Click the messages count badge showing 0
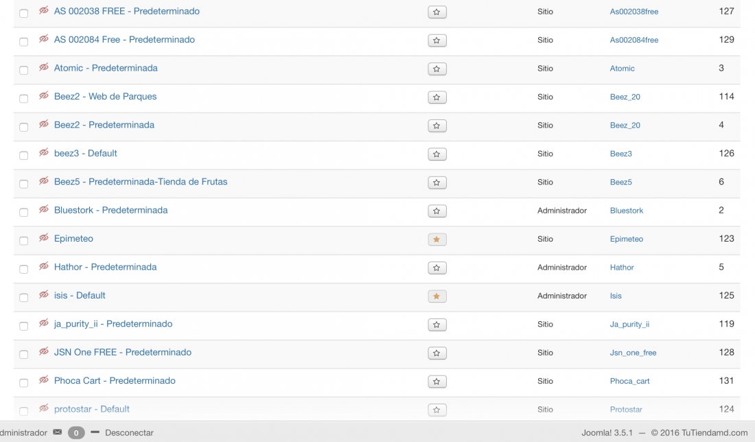 point(76,432)
